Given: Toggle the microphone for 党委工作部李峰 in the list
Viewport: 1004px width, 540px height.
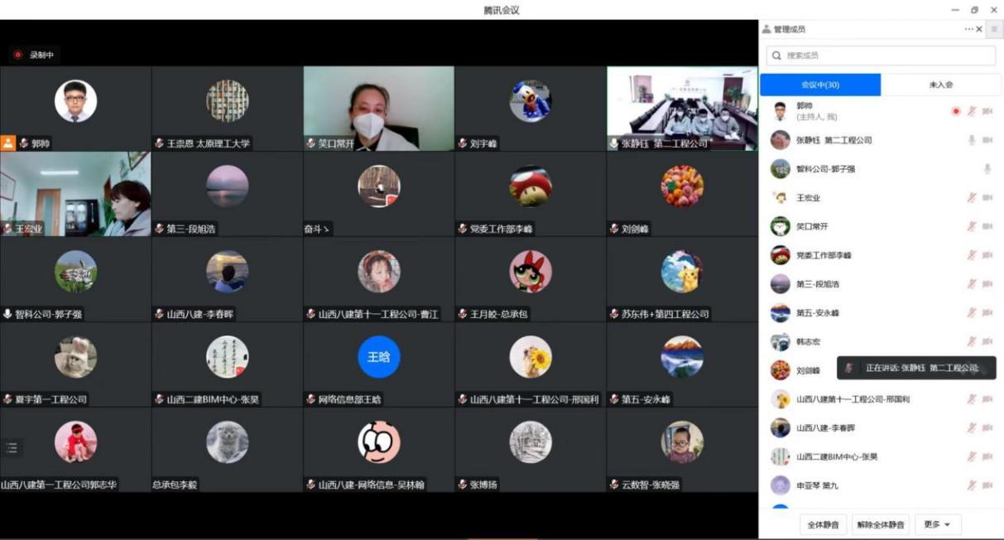Looking at the screenshot, I should pyautogui.click(x=972, y=255).
